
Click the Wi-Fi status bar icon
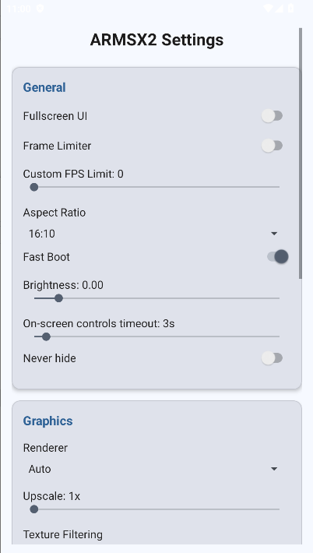[269, 9]
